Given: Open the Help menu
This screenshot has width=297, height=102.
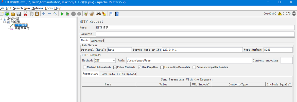Looking at the screenshot, I should (58, 8).
